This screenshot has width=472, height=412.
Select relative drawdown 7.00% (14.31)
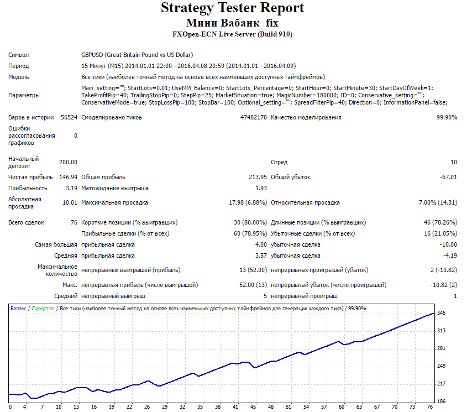click(438, 203)
